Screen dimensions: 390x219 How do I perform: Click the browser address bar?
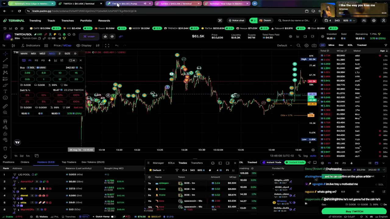(x=165, y=11)
